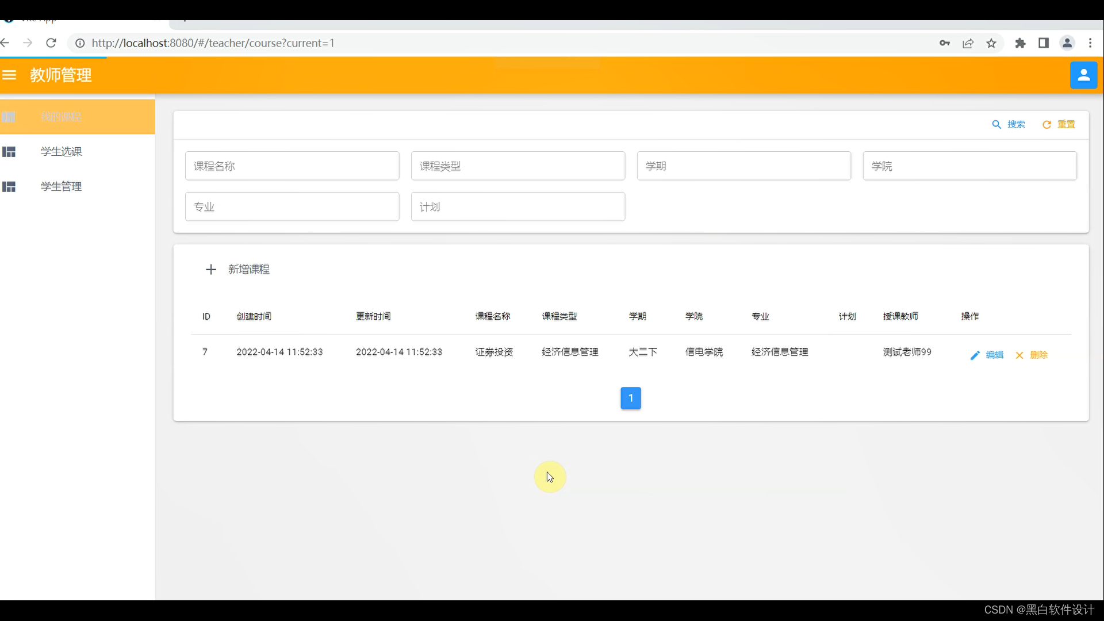Viewport: 1104px width, 621px height.
Task: Click the browser address bar URL
Action: point(213,43)
